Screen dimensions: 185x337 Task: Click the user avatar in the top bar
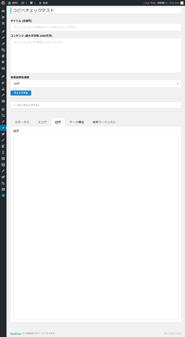182,3
